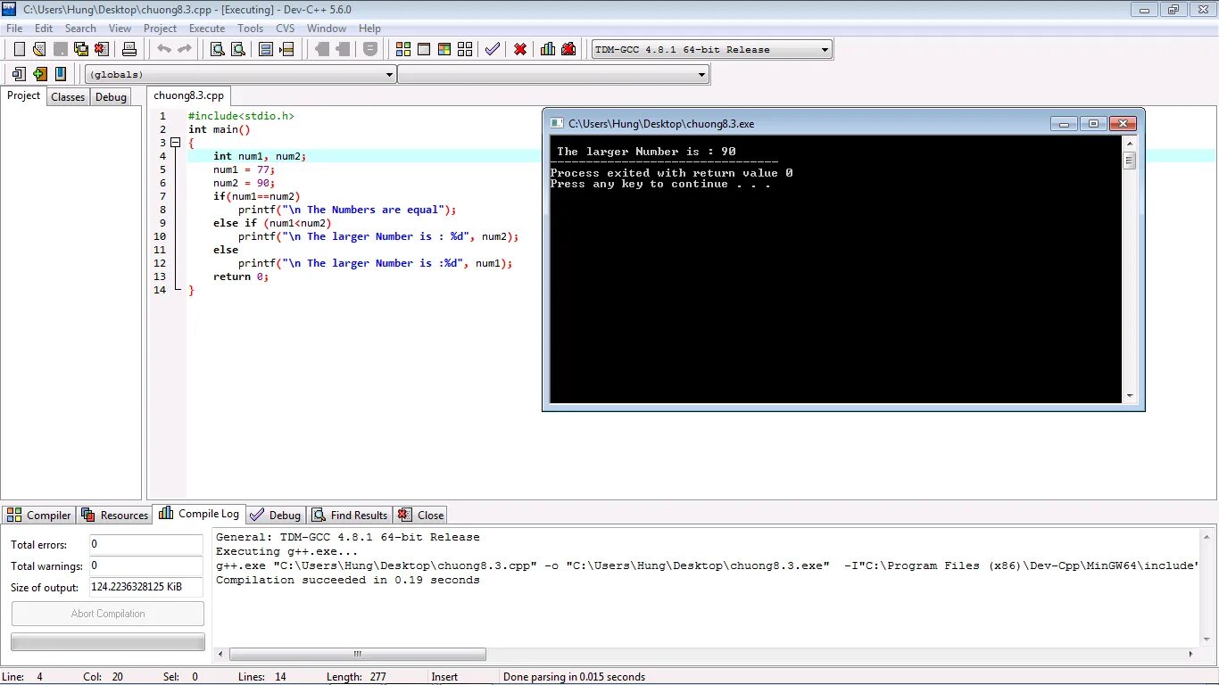Compile the program using the Compile icon
The image size is (1219, 685).
(403, 49)
